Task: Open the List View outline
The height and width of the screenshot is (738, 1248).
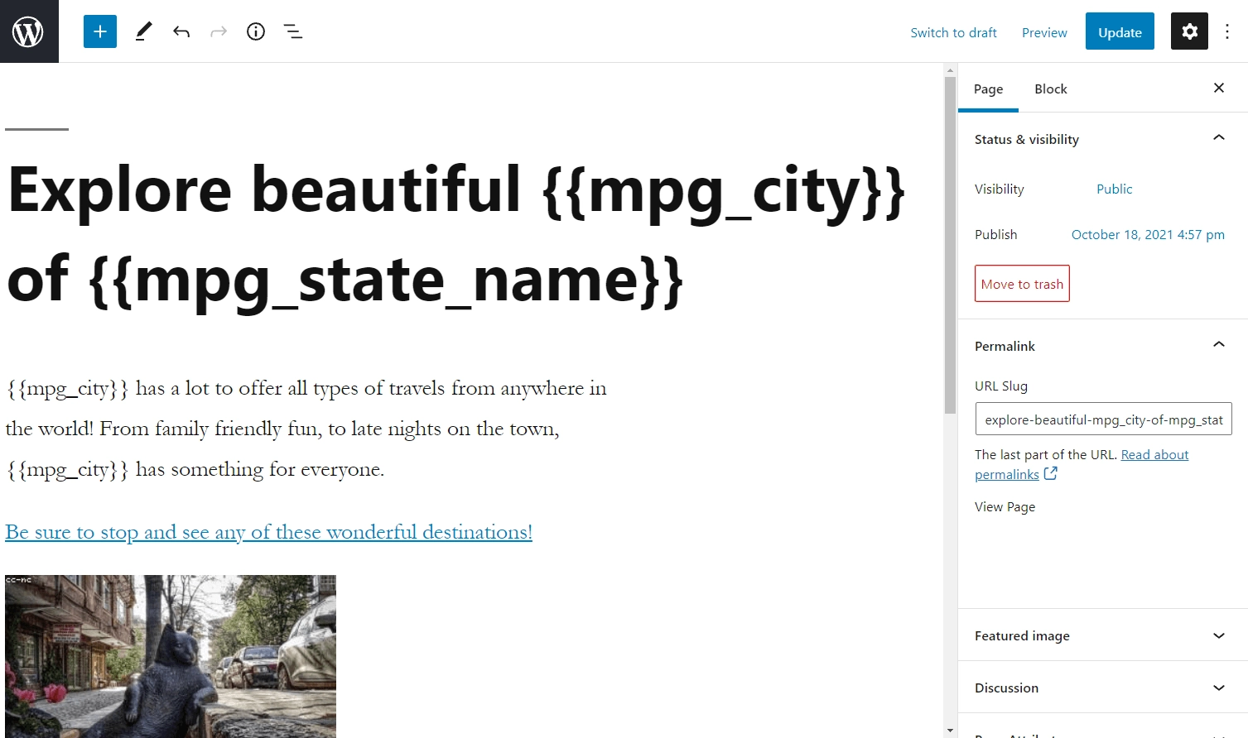Action: (293, 31)
